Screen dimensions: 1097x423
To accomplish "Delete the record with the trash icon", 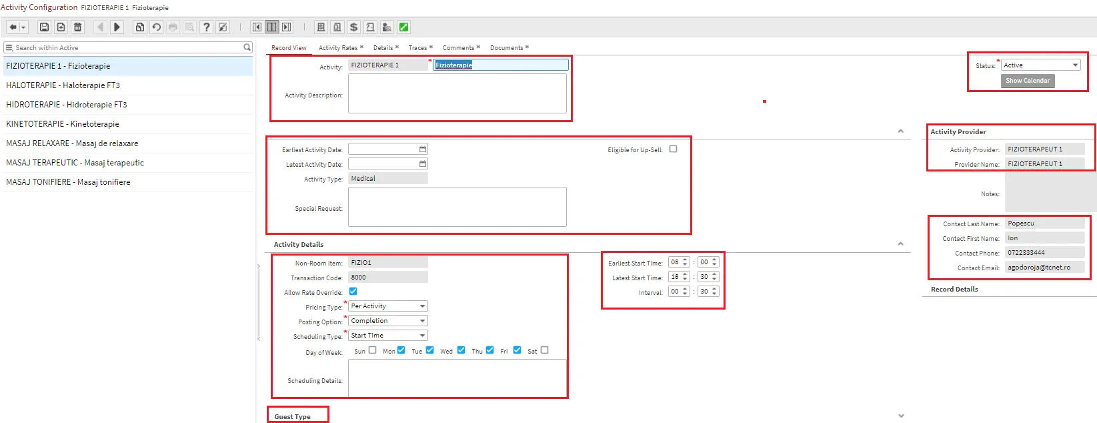I will [77, 27].
